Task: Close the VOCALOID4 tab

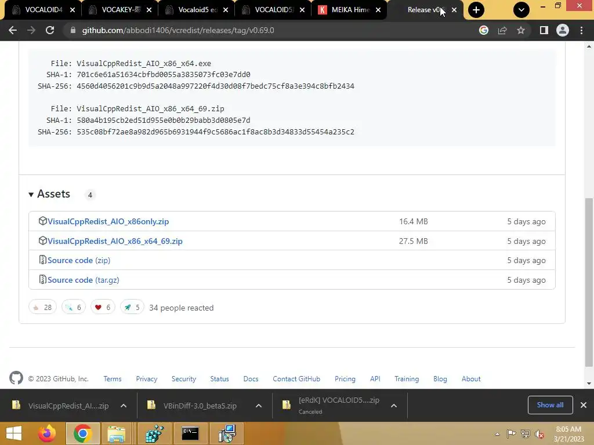Action: click(73, 10)
